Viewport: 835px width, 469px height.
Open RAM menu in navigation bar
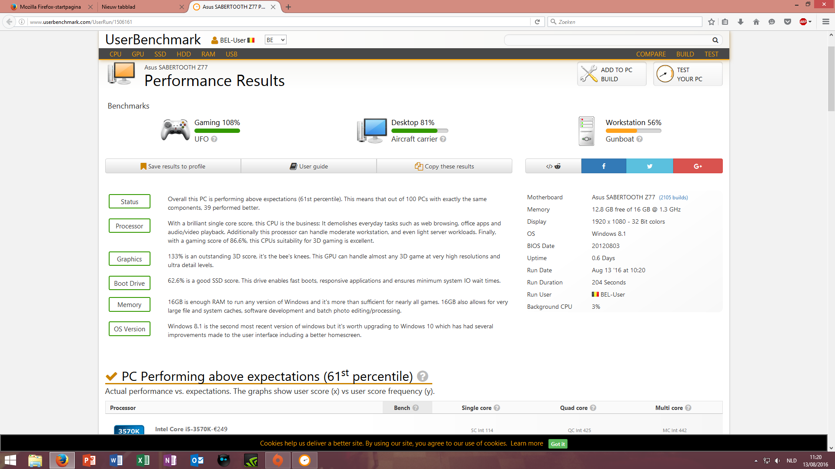coord(208,54)
